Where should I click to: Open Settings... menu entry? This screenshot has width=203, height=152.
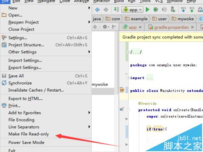pyautogui.click(x=45, y=38)
